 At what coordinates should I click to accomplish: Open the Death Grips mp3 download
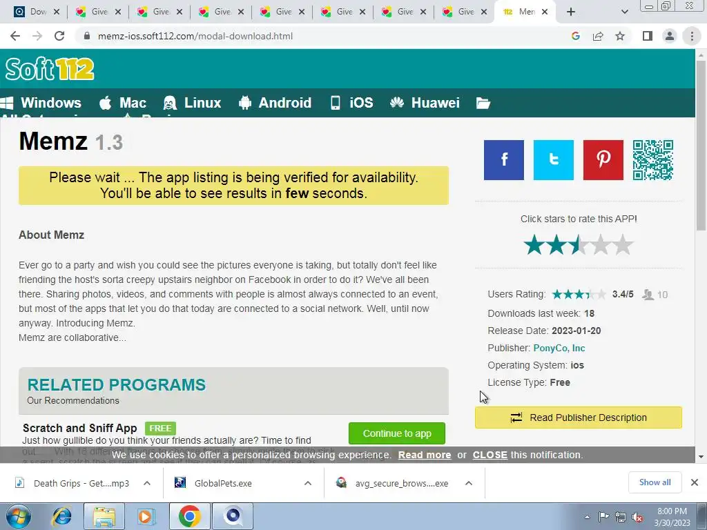click(73, 483)
